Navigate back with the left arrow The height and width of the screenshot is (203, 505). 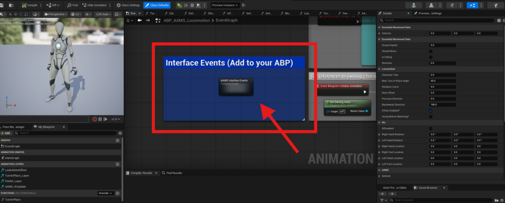click(140, 20)
